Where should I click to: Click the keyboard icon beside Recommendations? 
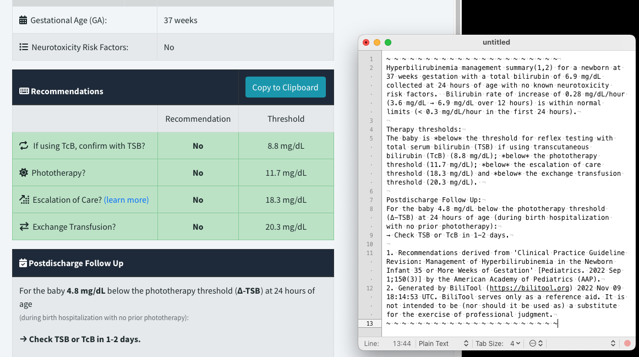pos(24,91)
